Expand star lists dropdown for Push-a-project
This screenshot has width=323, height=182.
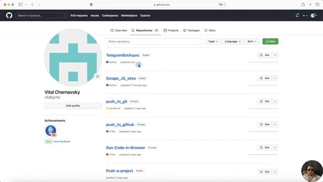(x=275, y=172)
